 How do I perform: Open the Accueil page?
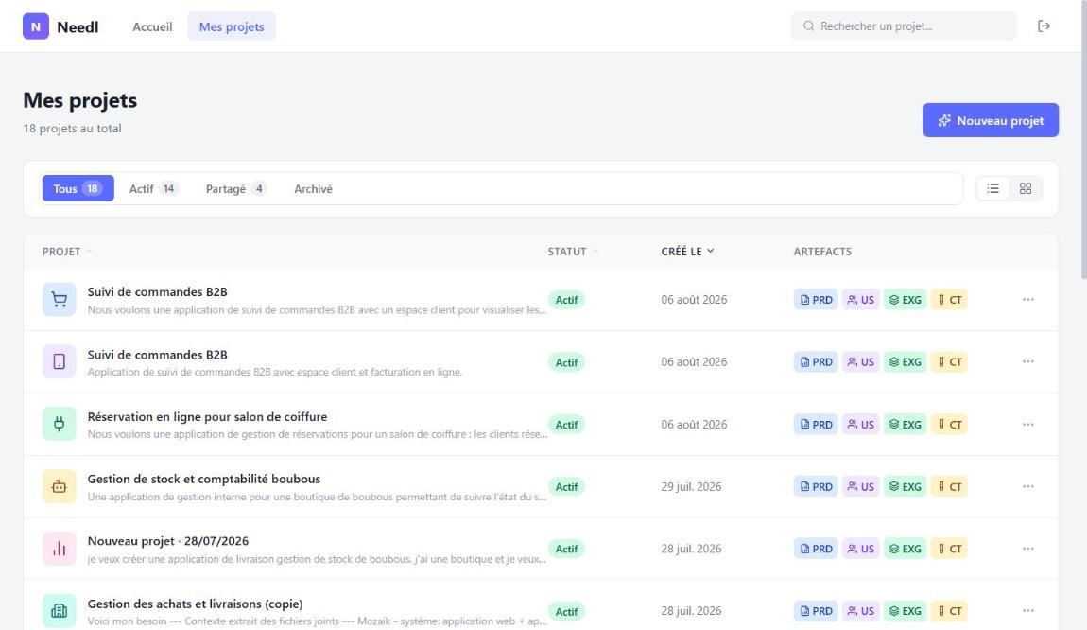152,26
